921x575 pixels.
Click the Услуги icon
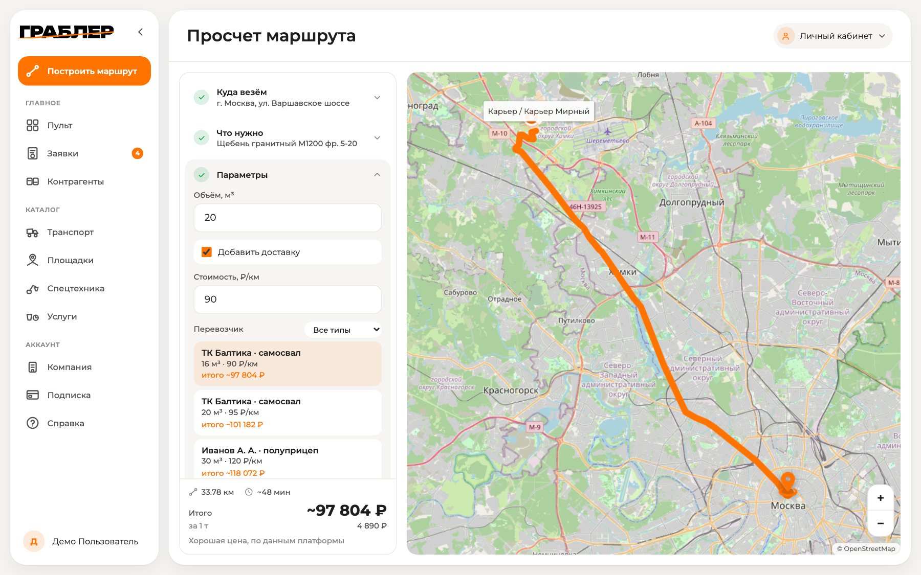coord(32,317)
